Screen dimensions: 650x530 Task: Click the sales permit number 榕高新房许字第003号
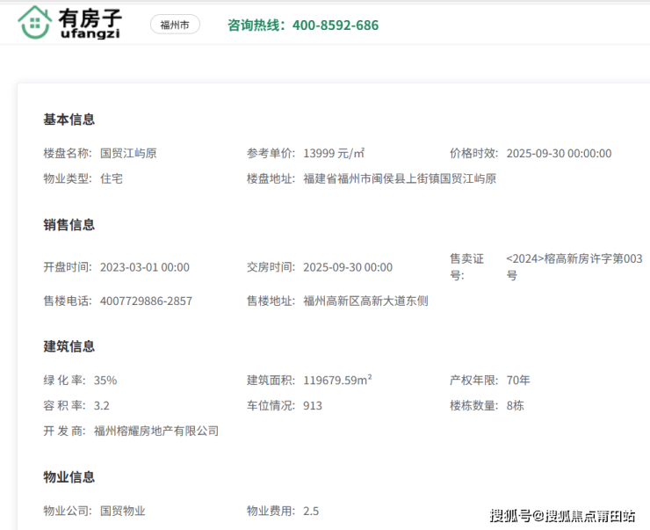tap(575, 266)
